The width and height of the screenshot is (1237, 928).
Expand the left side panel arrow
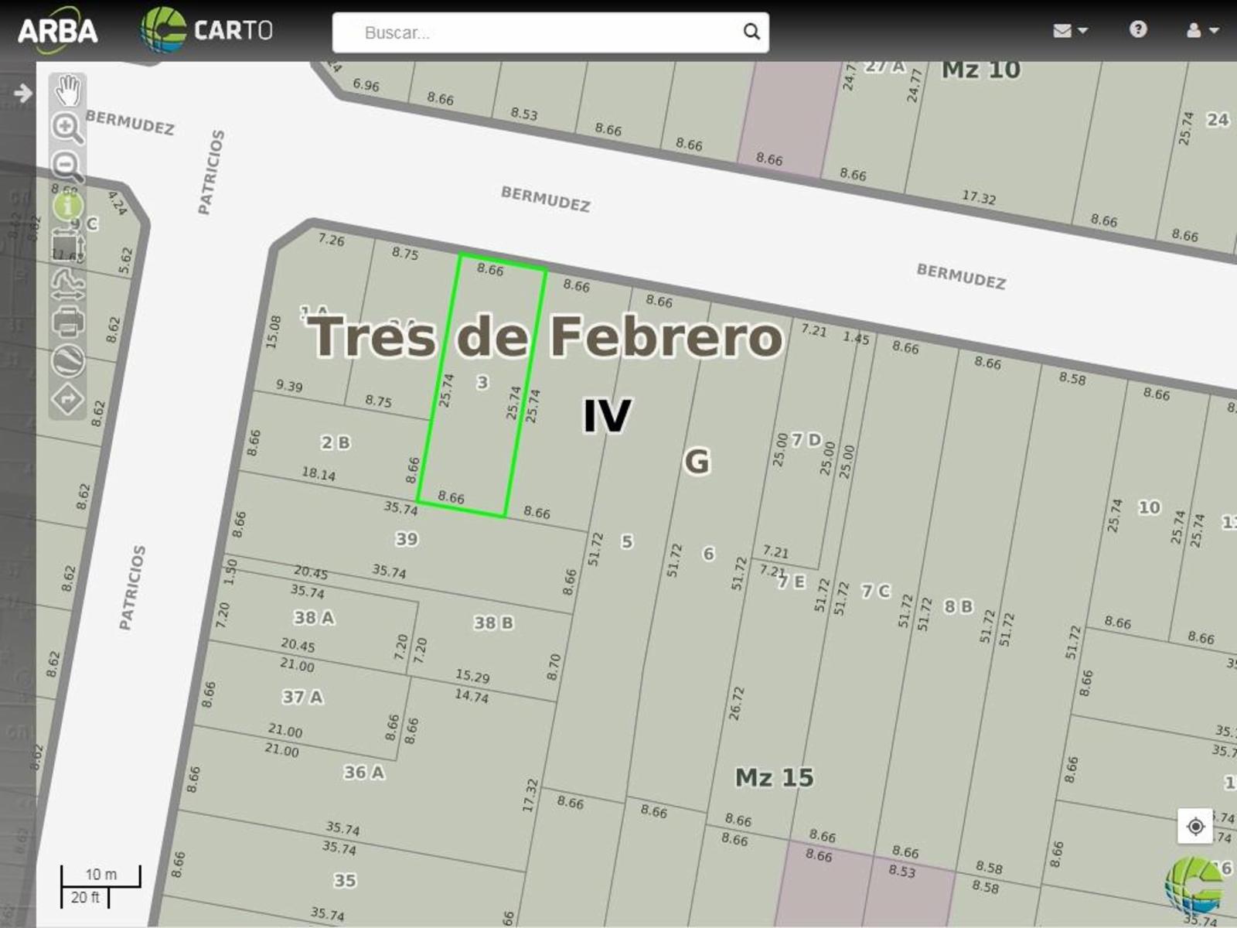[22, 94]
